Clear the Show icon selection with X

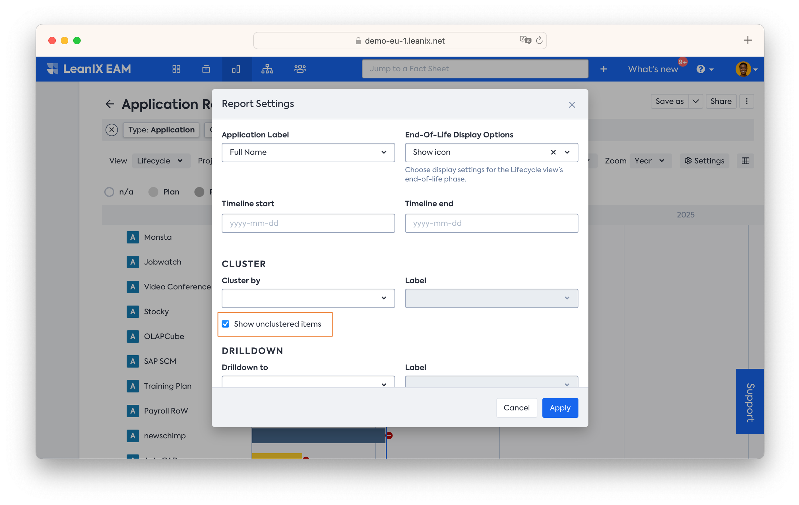click(x=553, y=152)
